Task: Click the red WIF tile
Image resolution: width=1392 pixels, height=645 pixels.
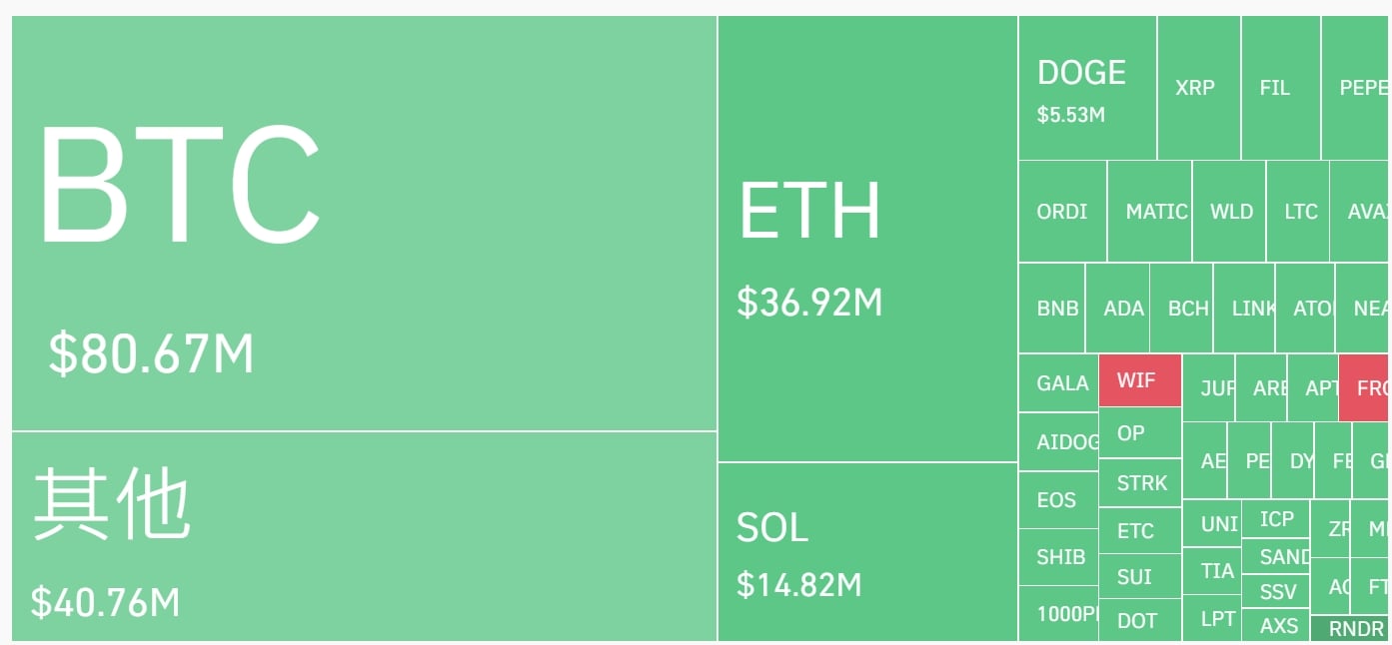Action: tap(1139, 380)
